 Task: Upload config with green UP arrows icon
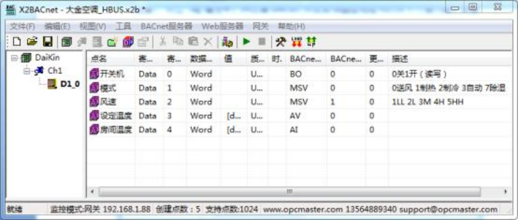[312, 42]
